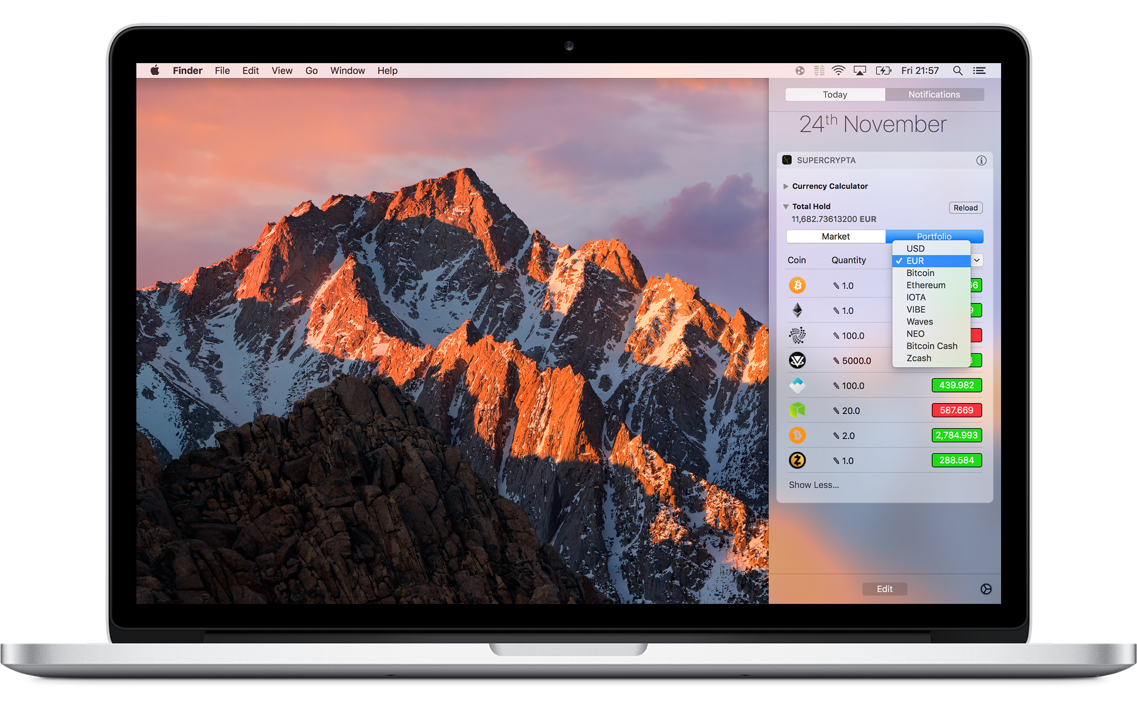The image size is (1137, 711).
Task: Click the Show Less link
Action: click(x=813, y=485)
